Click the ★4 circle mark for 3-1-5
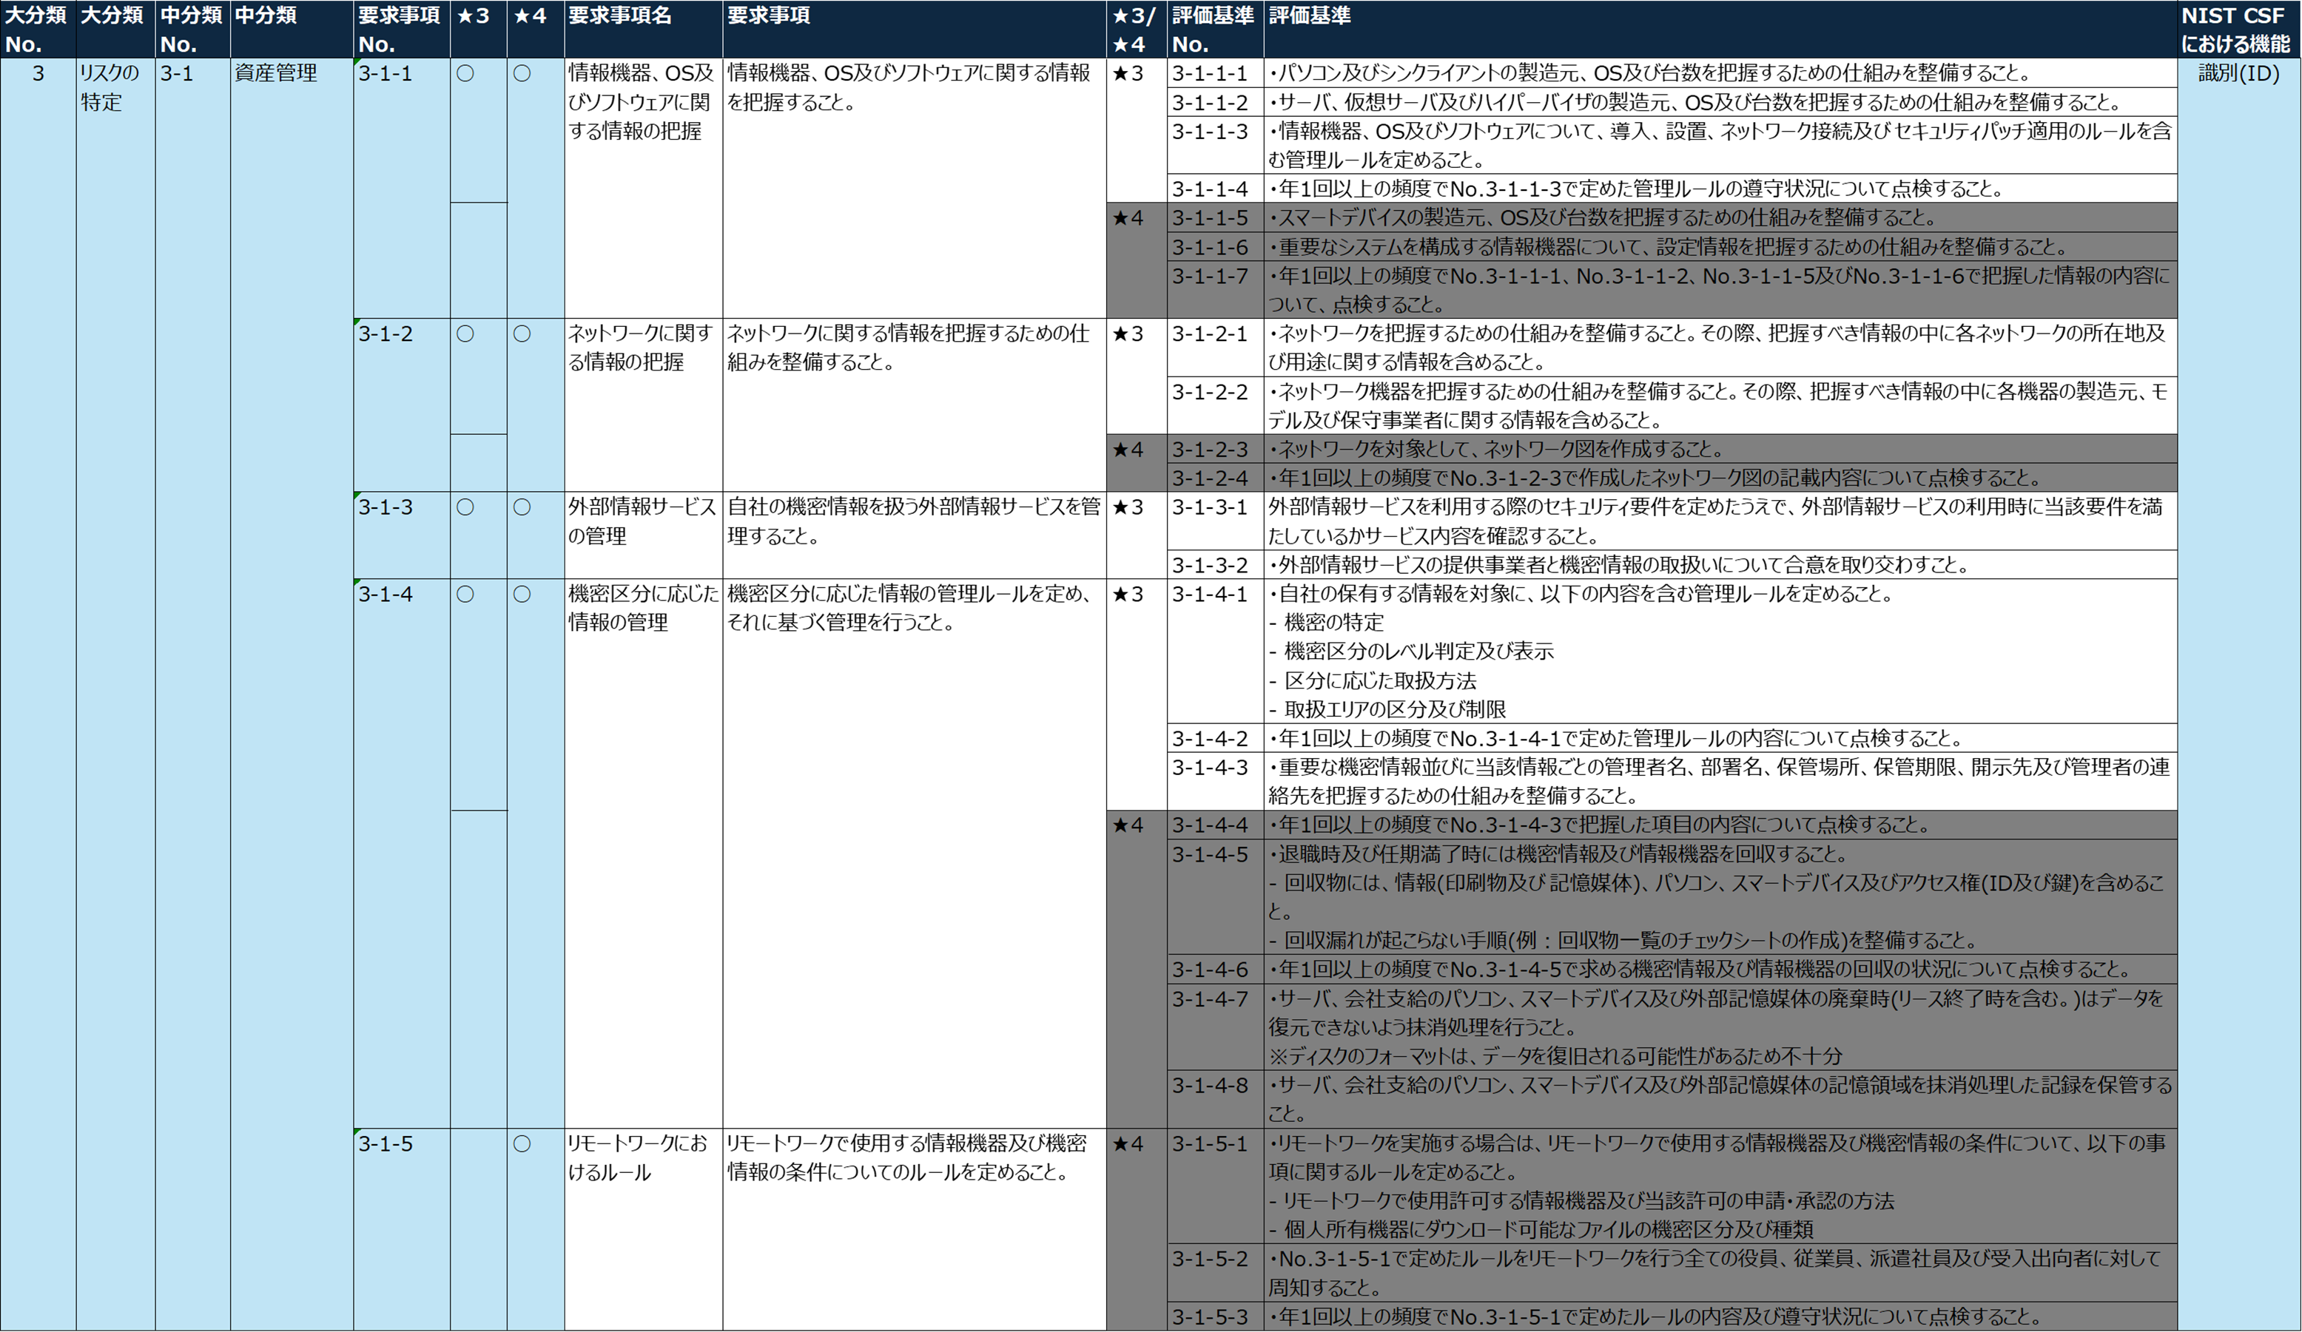 [x=522, y=1144]
